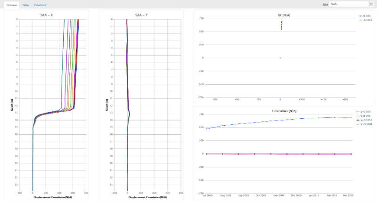377x203 pixels.
Task: Click x=0.000 legend entry in Time Series
Action: pyautogui.click(x=363, y=112)
